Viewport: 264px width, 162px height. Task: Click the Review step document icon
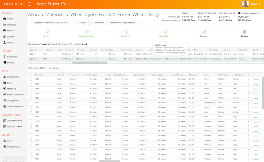click(x=244, y=32)
